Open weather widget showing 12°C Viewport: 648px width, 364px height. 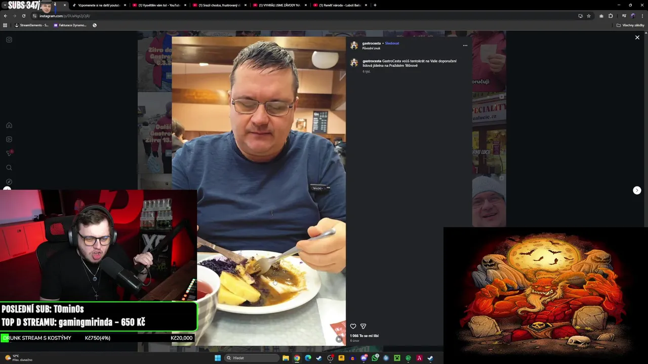coord(19,358)
